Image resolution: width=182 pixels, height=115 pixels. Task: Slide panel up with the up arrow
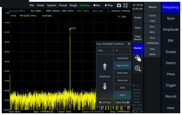tap(105, 67)
